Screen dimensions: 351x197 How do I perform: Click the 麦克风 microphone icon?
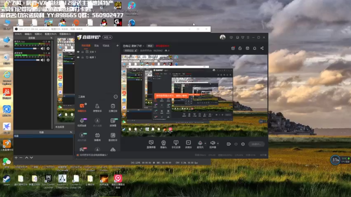[x=200, y=144]
